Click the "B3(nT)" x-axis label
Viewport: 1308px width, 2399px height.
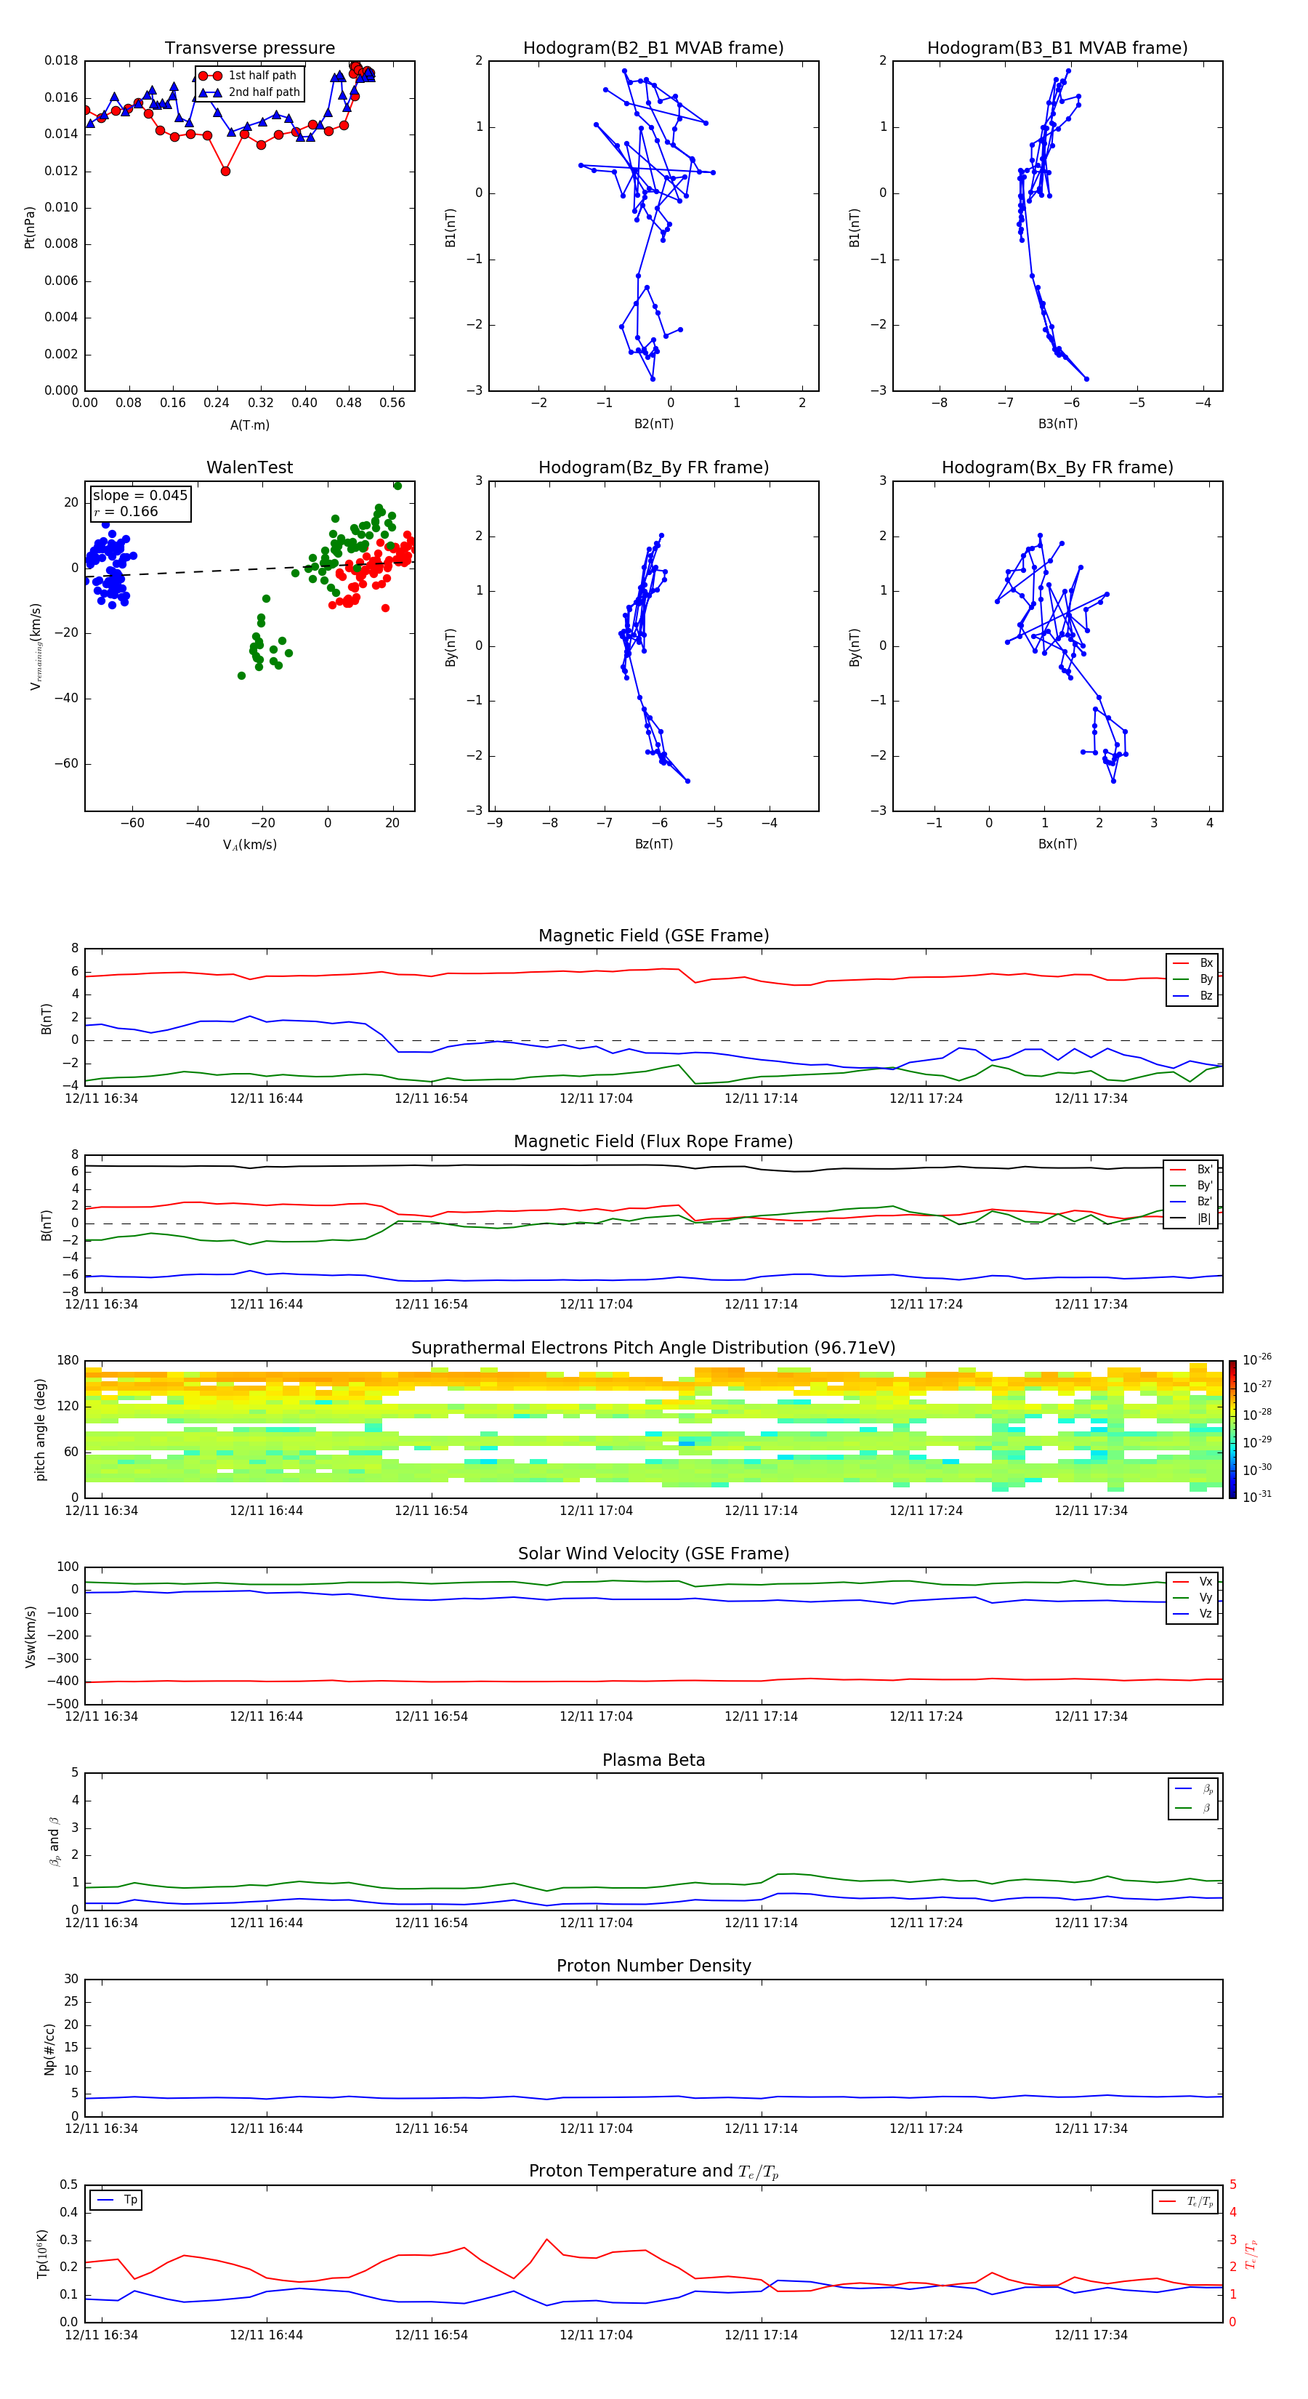click(1057, 424)
